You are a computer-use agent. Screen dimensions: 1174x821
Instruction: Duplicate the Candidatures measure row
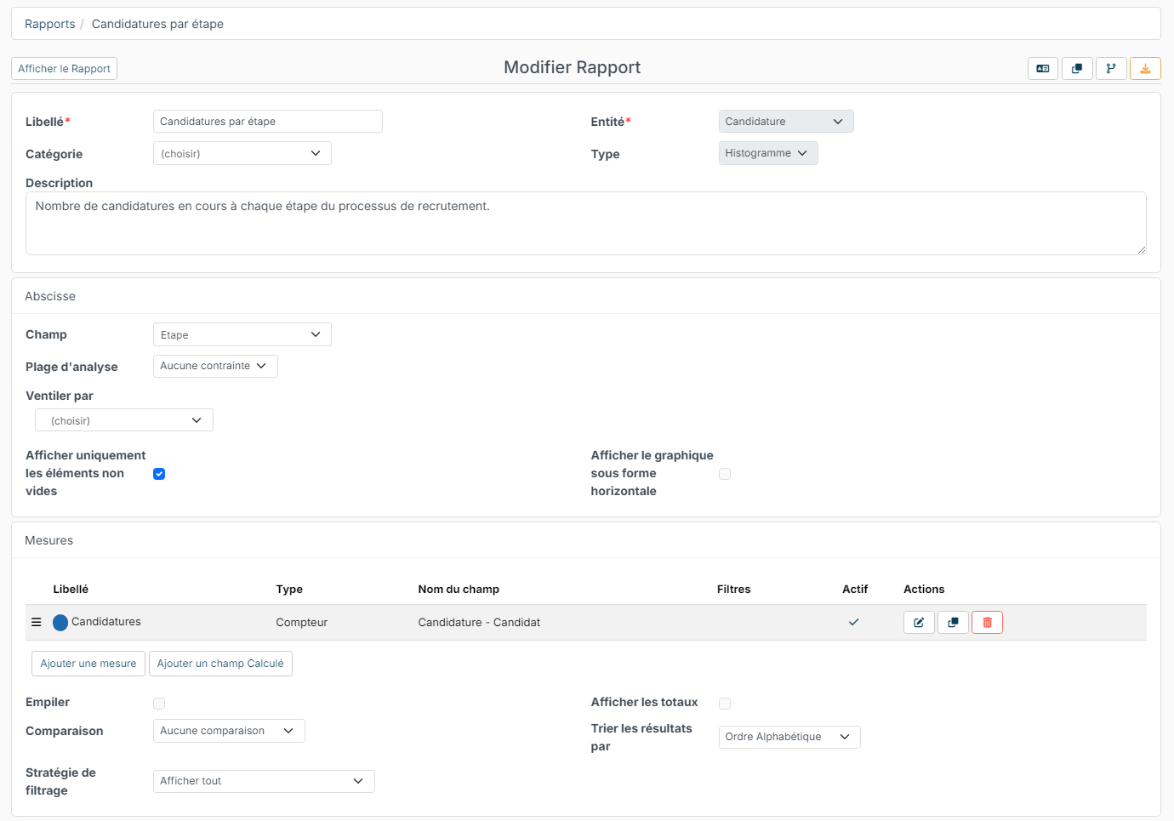[x=953, y=623]
